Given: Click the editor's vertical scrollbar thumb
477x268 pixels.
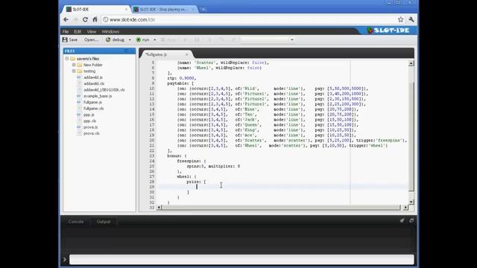Looking at the screenshot, I should point(411,137).
